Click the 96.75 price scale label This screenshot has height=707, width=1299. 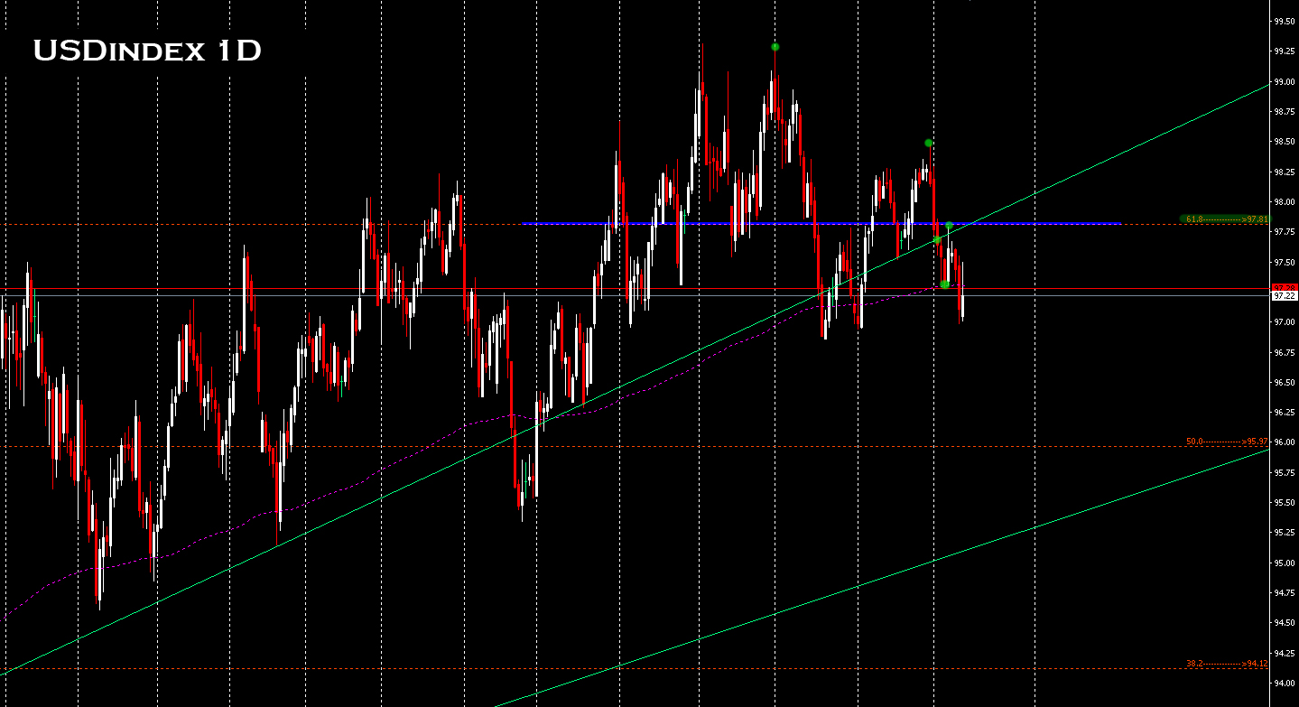1284,352
